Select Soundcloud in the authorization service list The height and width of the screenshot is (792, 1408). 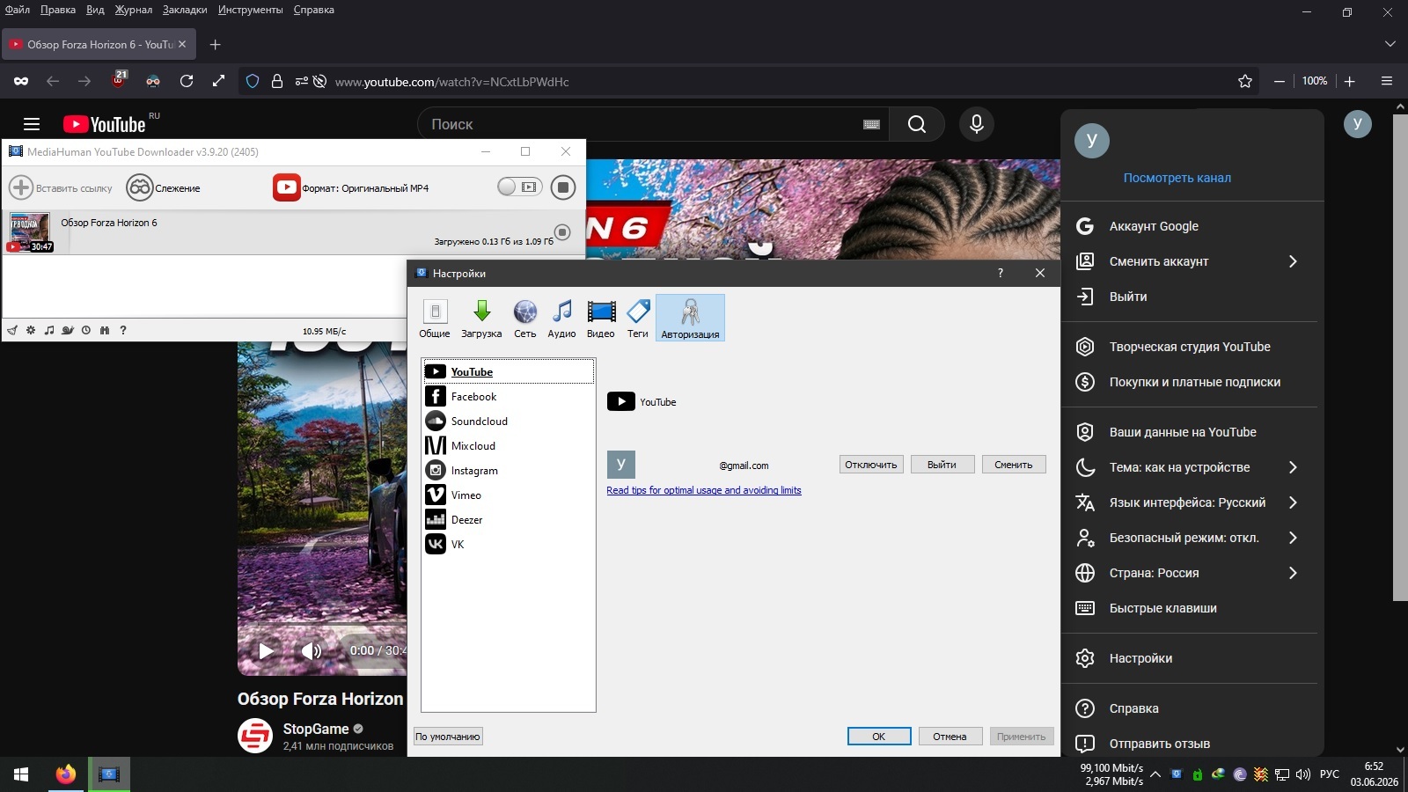click(509, 422)
